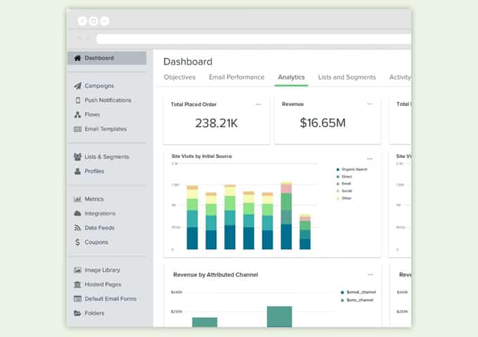Image resolution: width=478 pixels, height=337 pixels.
Task: Switch to the Objectives tab
Action: tap(179, 77)
